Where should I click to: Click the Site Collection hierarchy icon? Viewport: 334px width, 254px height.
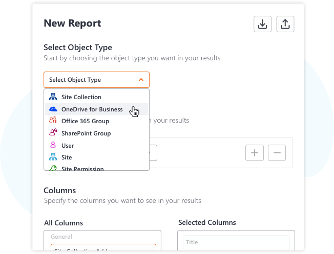click(x=53, y=97)
